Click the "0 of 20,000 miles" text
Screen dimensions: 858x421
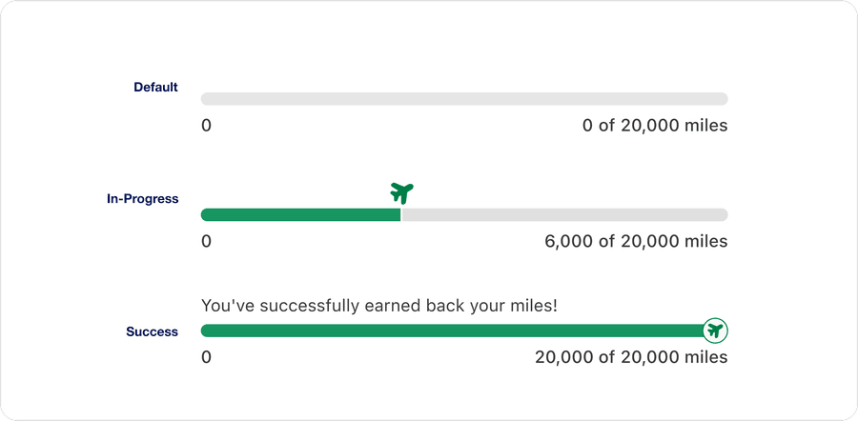tap(655, 126)
